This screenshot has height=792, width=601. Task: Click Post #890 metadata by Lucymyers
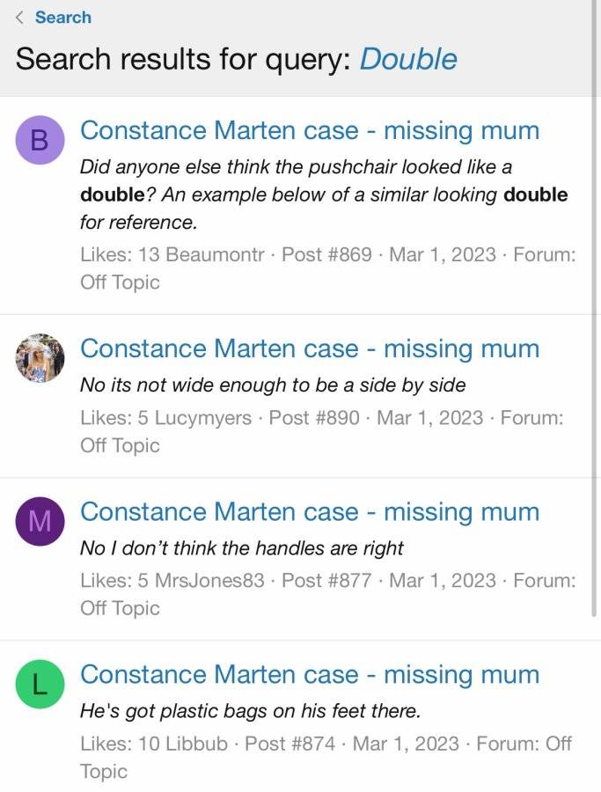tap(322, 431)
